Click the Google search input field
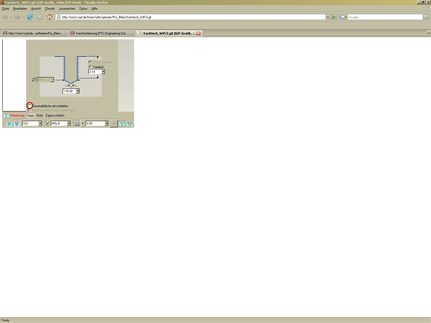 coord(385,17)
